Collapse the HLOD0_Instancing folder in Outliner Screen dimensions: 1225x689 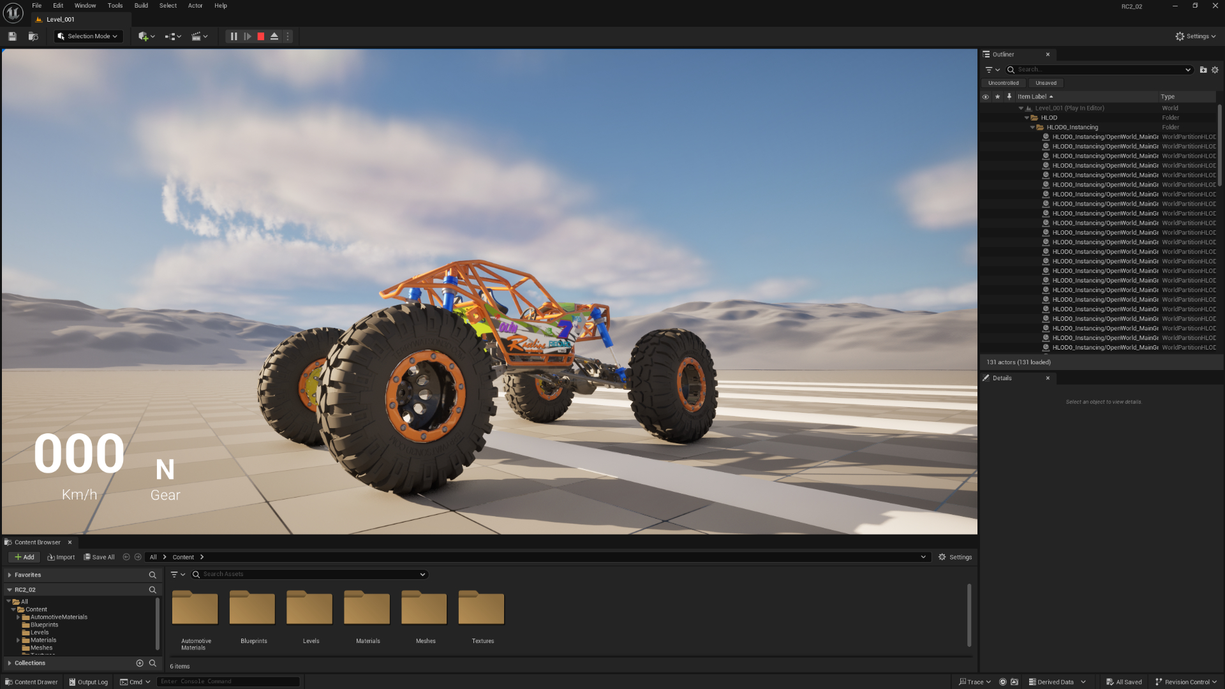(1032, 128)
